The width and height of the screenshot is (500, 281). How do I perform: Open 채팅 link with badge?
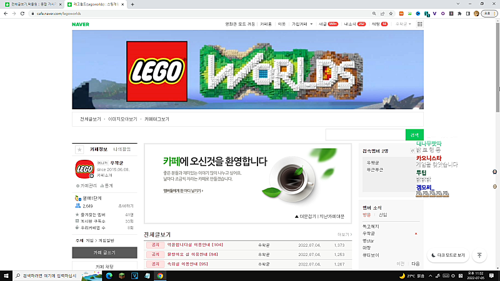(x=379, y=24)
